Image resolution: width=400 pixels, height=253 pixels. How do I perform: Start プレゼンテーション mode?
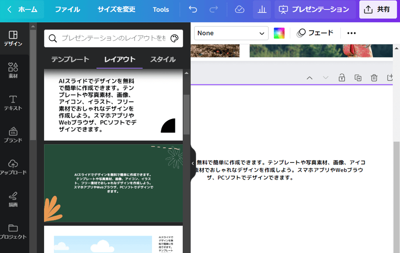(x=315, y=9)
